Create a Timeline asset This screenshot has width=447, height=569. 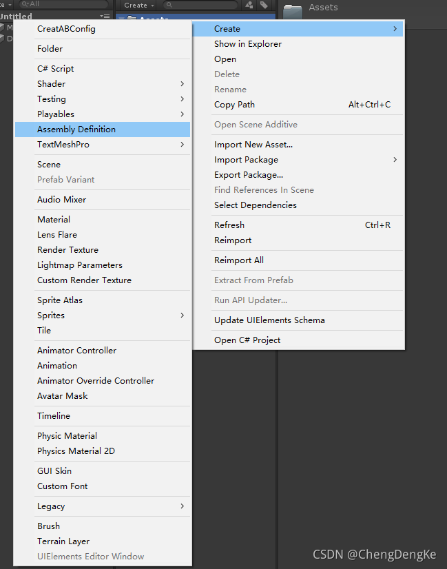pyautogui.click(x=103, y=416)
